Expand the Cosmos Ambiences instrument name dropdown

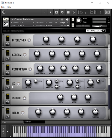(12, 19)
